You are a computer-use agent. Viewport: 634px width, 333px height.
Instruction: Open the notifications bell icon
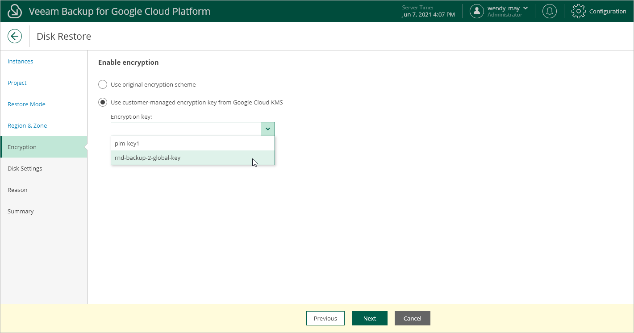[x=549, y=11]
